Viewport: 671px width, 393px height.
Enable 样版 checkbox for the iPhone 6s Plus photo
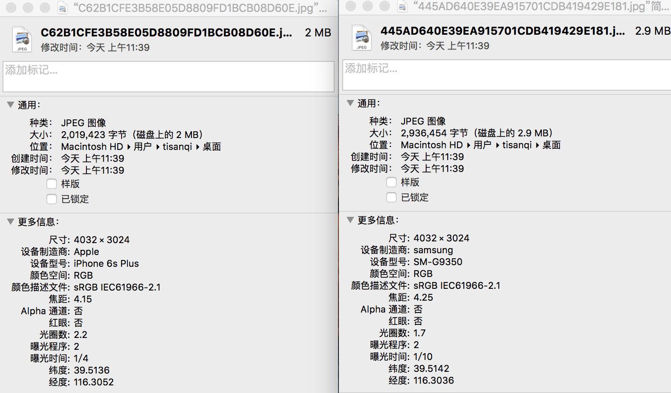(x=52, y=184)
